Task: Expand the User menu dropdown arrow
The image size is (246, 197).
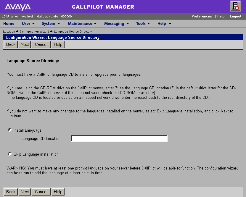Action: point(33,24)
